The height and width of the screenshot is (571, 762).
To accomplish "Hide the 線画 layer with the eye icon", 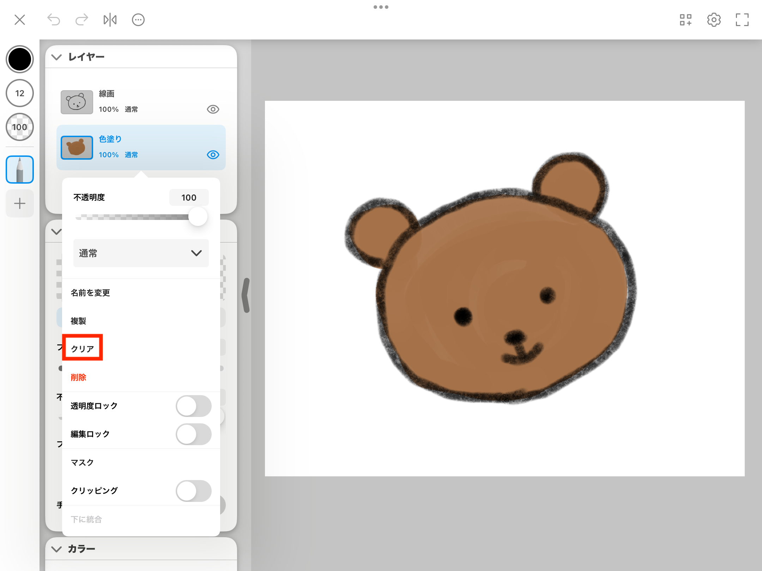I will pyautogui.click(x=213, y=109).
